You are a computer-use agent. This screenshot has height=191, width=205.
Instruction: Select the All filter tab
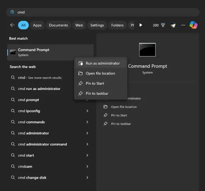pos(23,25)
